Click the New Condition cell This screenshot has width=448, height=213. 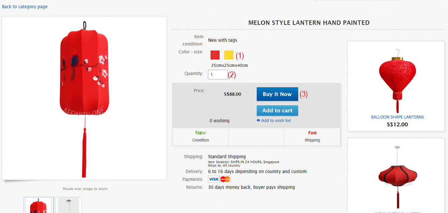(200, 137)
